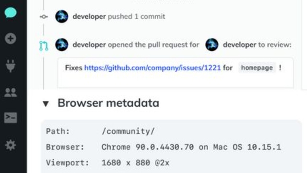This screenshot has width=307, height=173.
Task: Open the terminal console icon
Action: [x=11, y=118]
